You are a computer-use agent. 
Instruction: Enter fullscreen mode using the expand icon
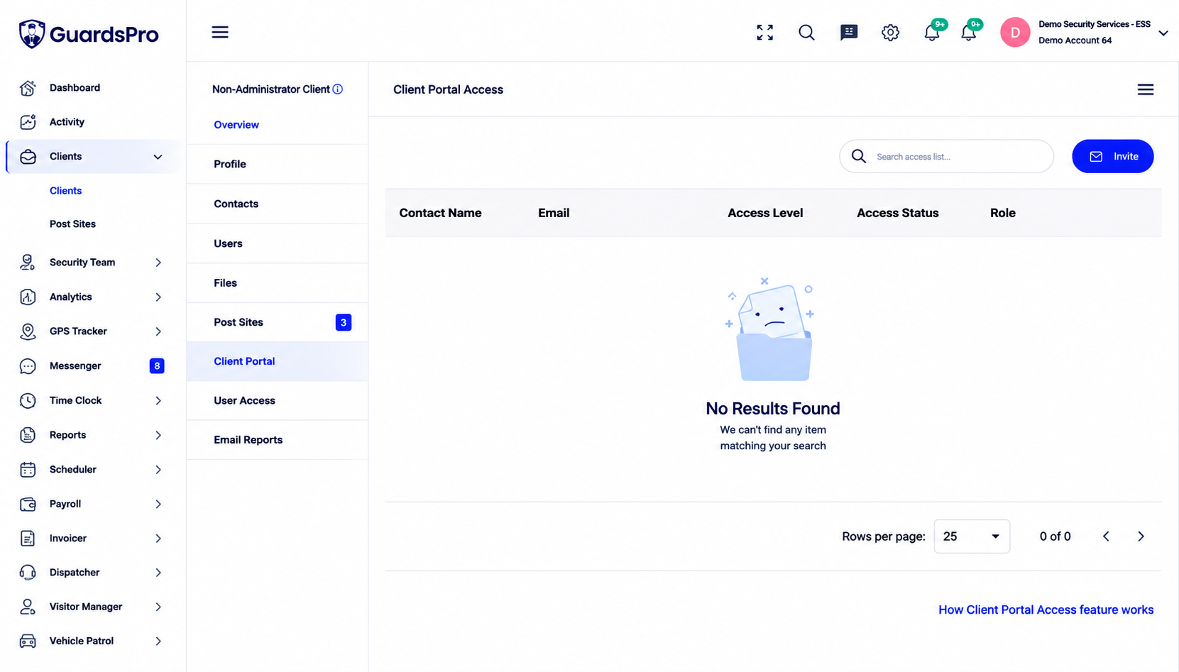(764, 33)
